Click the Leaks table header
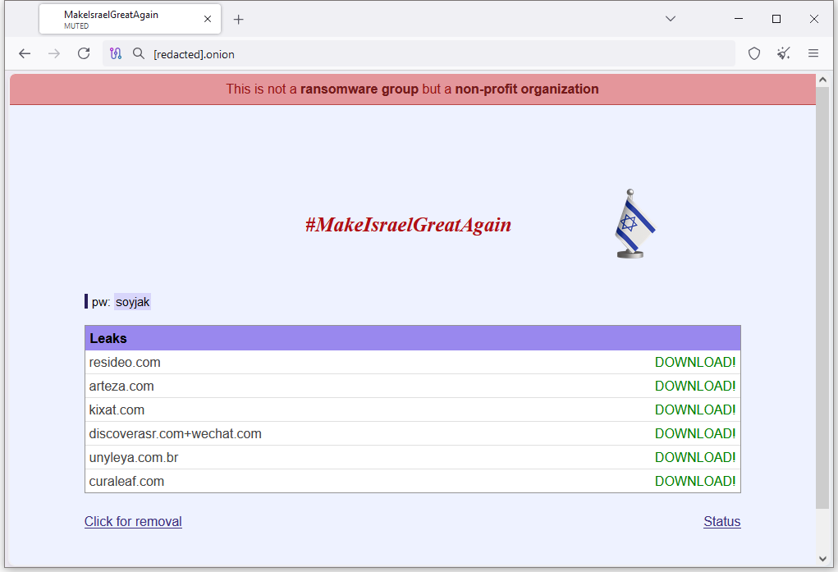This screenshot has width=838, height=572. [413, 338]
